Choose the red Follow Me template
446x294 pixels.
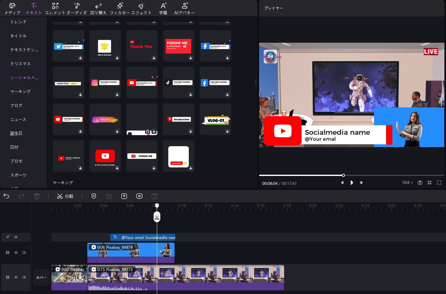point(179,46)
